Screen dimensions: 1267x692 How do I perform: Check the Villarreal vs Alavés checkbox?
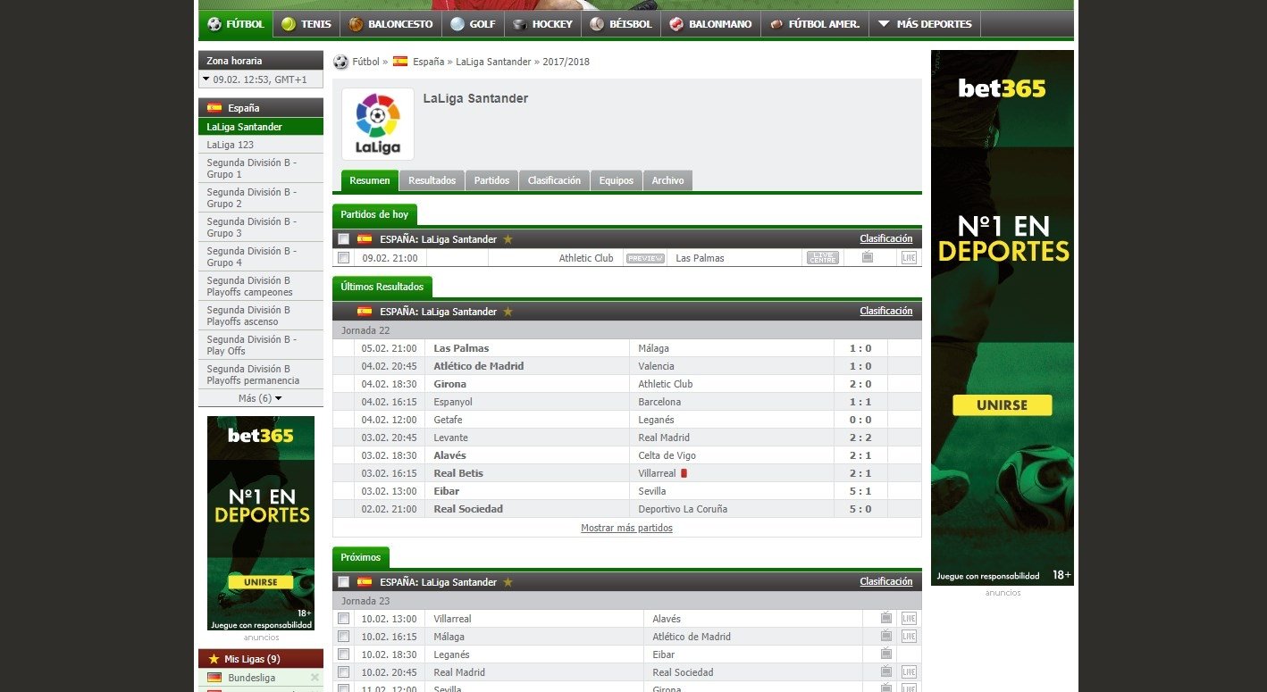click(x=344, y=619)
